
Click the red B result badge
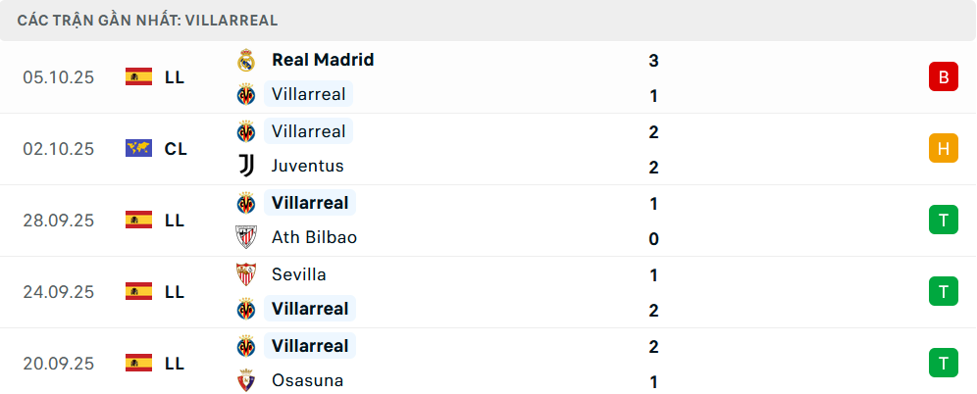(943, 76)
